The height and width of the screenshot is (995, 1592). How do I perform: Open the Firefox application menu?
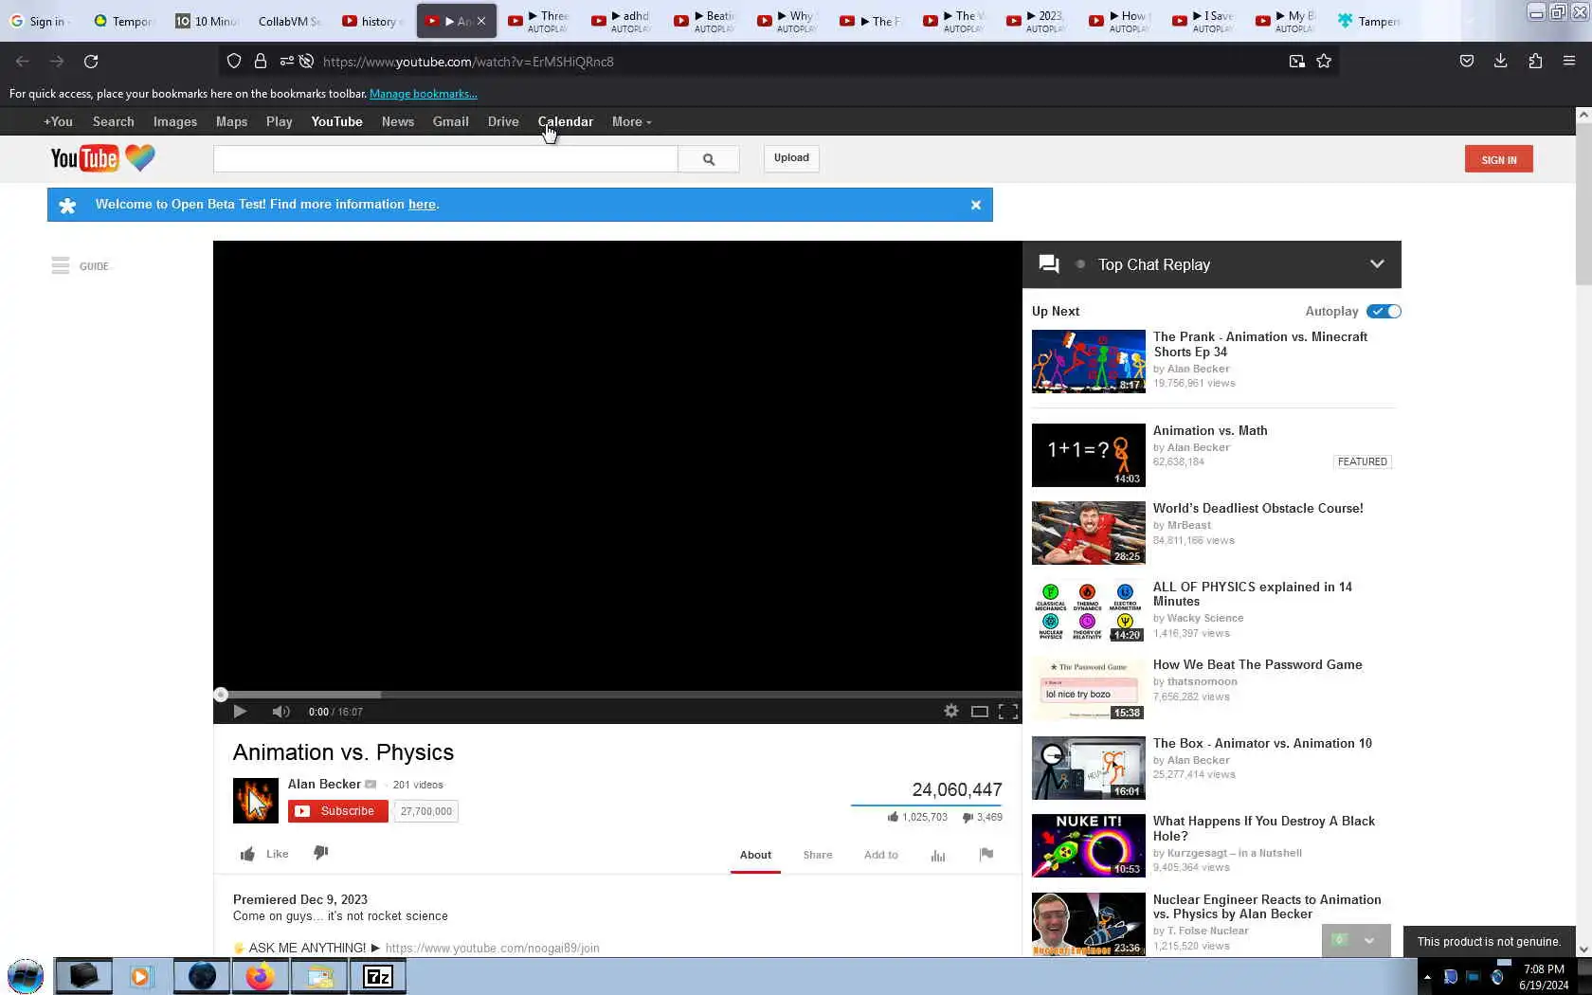click(x=1569, y=62)
